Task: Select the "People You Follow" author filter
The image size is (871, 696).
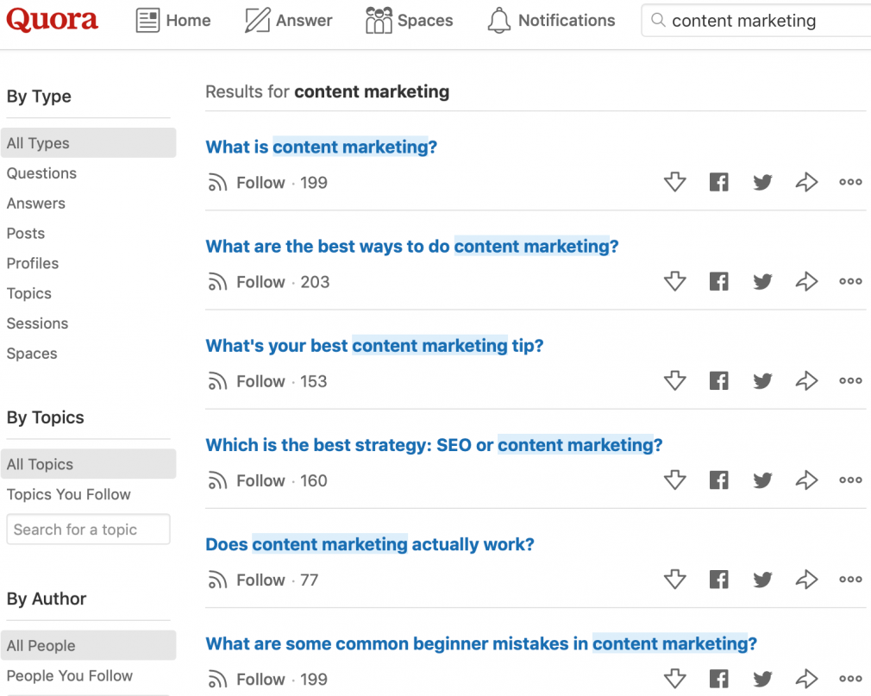Action: pyautogui.click(x=70, y=676)
